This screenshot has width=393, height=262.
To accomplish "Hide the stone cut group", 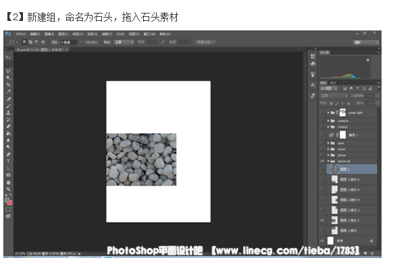I will 322,161.
